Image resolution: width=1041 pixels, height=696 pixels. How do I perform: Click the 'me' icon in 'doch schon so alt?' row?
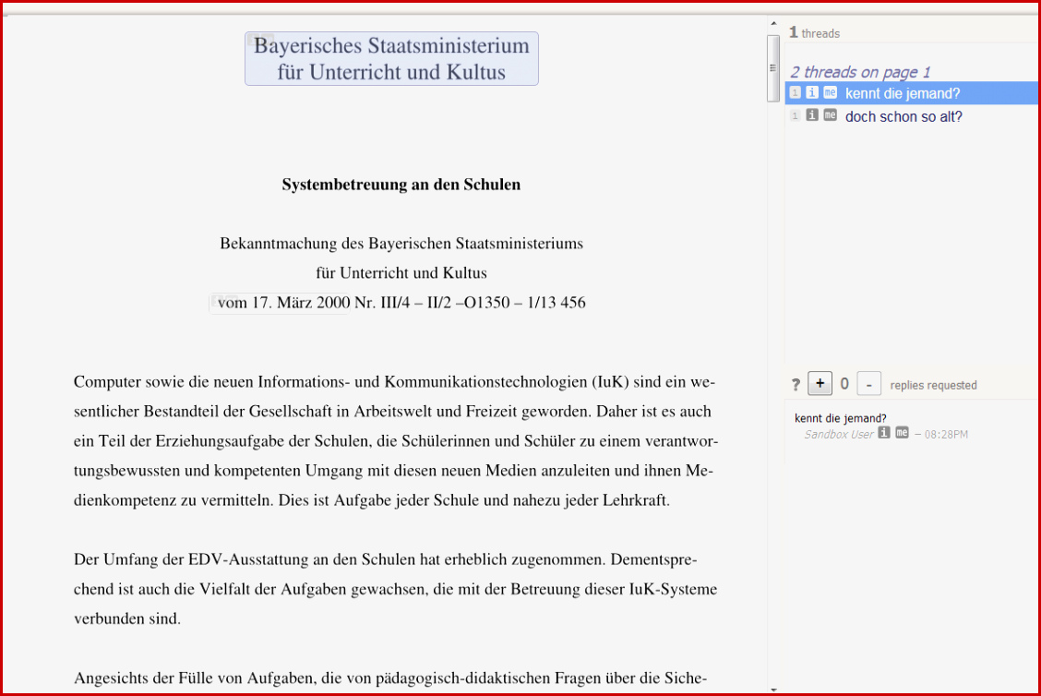830,115
